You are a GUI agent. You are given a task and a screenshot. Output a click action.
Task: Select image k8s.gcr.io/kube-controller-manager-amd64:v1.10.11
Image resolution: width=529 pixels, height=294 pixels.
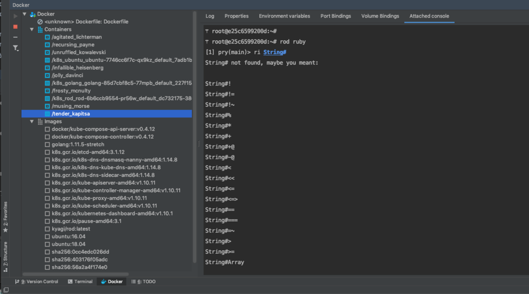tap(116, 191)
